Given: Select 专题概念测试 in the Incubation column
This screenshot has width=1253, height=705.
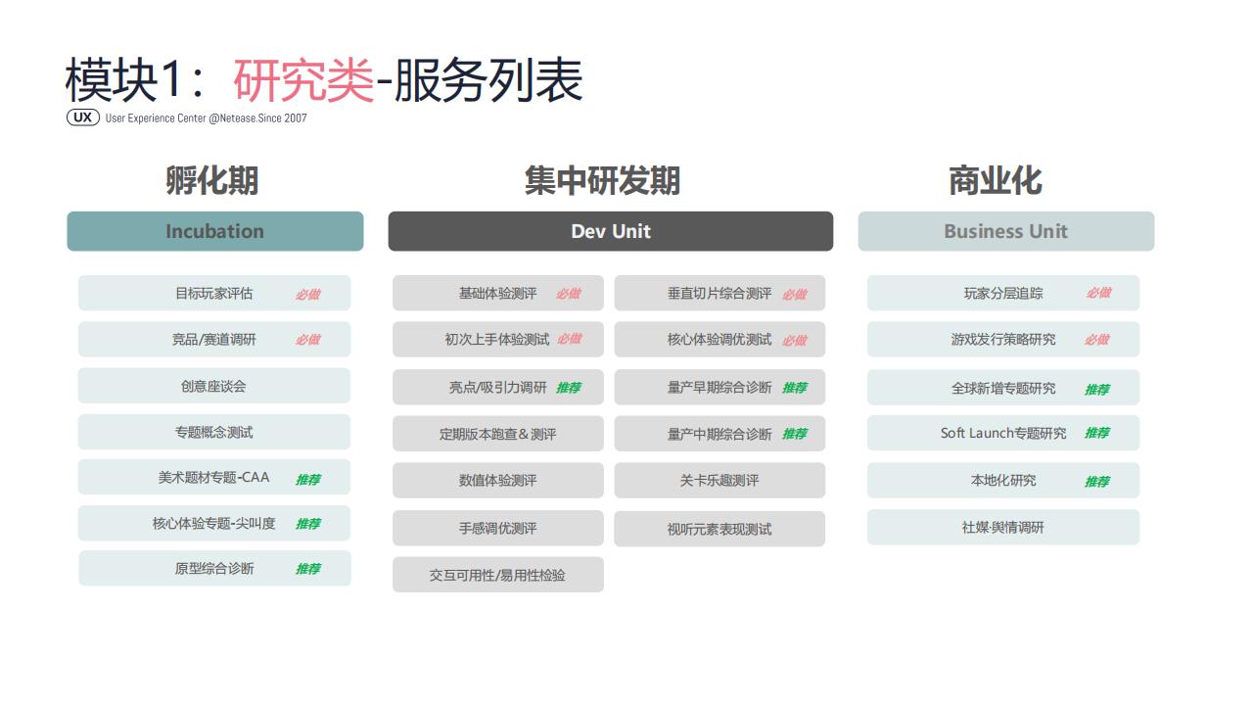Looking at the screenshot, I should coord(213,431).
